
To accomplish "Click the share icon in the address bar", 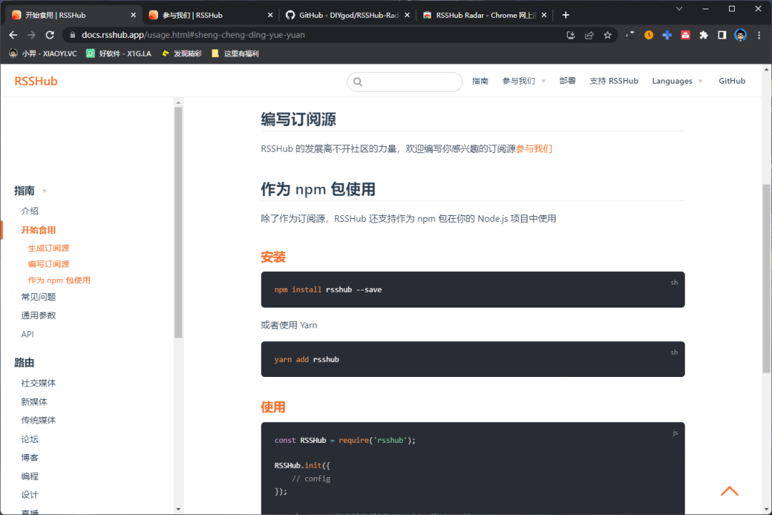I will [x=588, y=34].
